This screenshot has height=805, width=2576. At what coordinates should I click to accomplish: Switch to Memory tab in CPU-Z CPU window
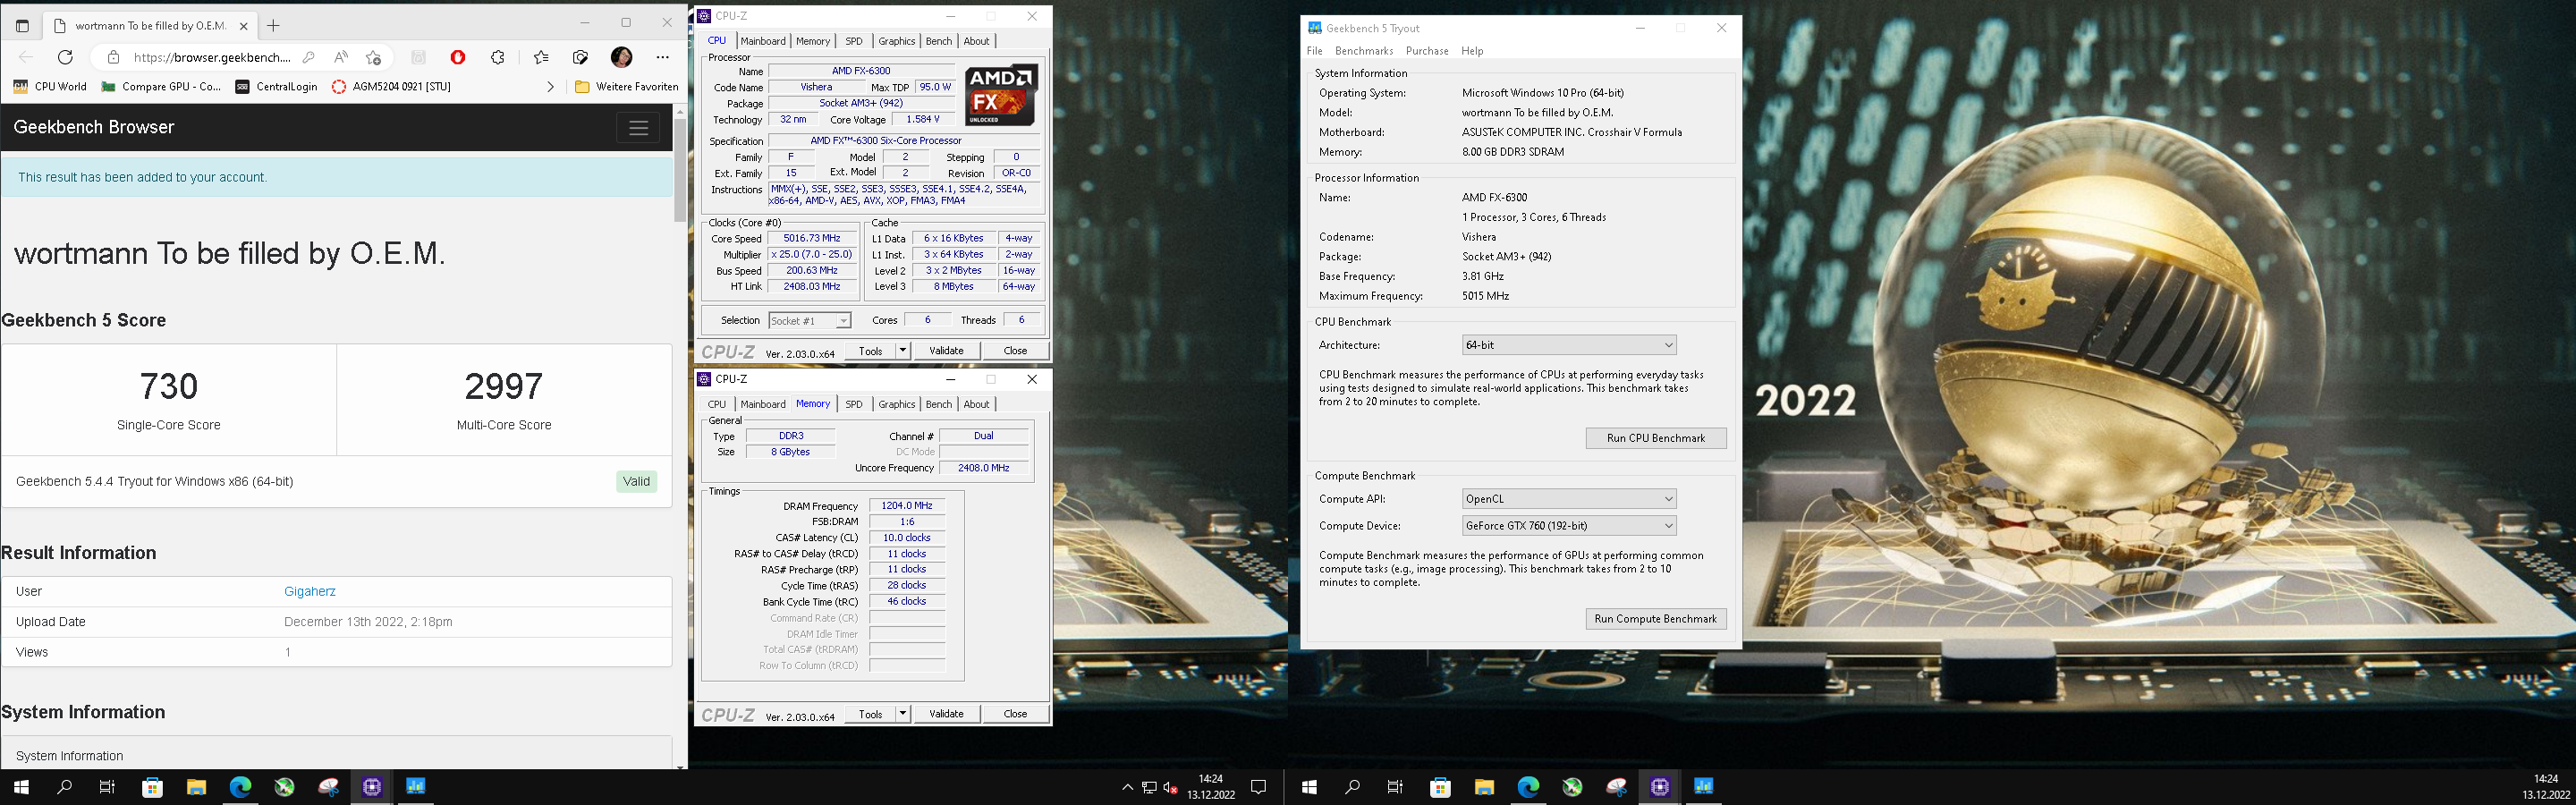813,41
